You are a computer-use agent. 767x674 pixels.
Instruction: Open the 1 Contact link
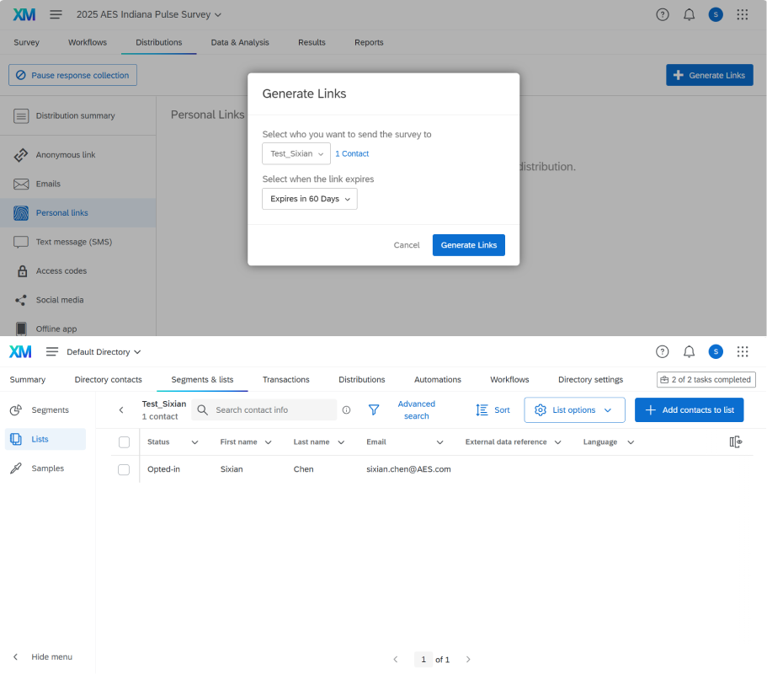[352, 153]
